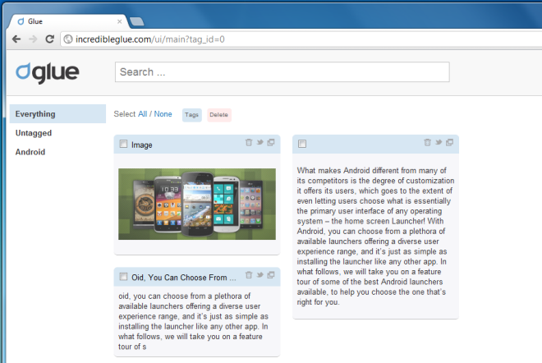This screenshot has width=542, height=363.
Task: Click the share arrow icon on Image card
Action: pyautogui.click(x=260, y=142)
